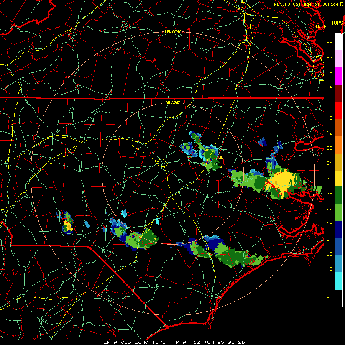345x345 pixels.
Task: Click the 54 legend value
Action: pos(329,87)
